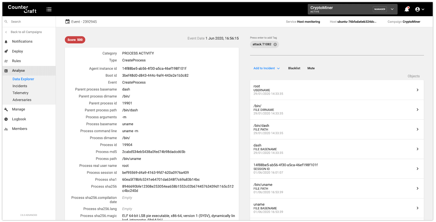Open Notifications in the sidebar
The image size is (436, 222).
point(22,41)
